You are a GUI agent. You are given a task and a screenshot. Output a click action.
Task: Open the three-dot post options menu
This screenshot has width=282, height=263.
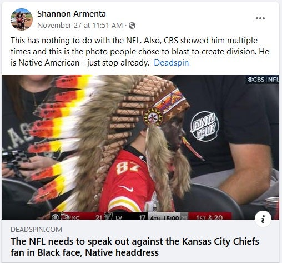click(x=260, y=18)
